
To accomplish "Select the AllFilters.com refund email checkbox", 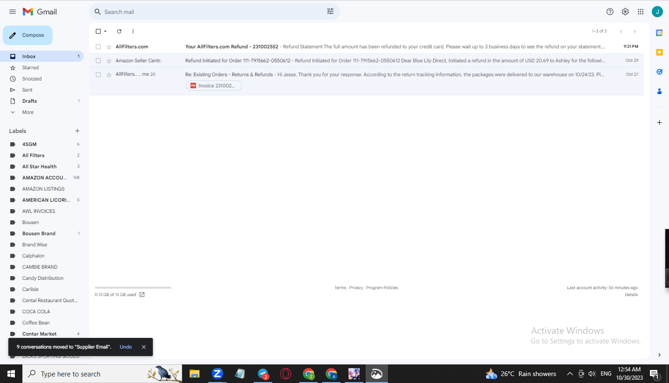I will [x=98, y=46].
